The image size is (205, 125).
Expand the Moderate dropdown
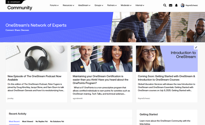(126, 5)
